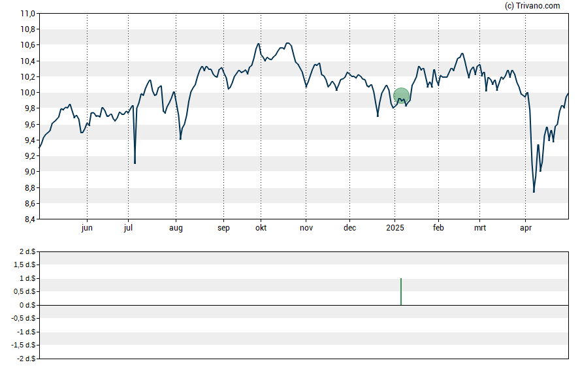Click the '1,5 d.$' axis label
The width and height of the screenshot is (580, 369).
(25, 265)
